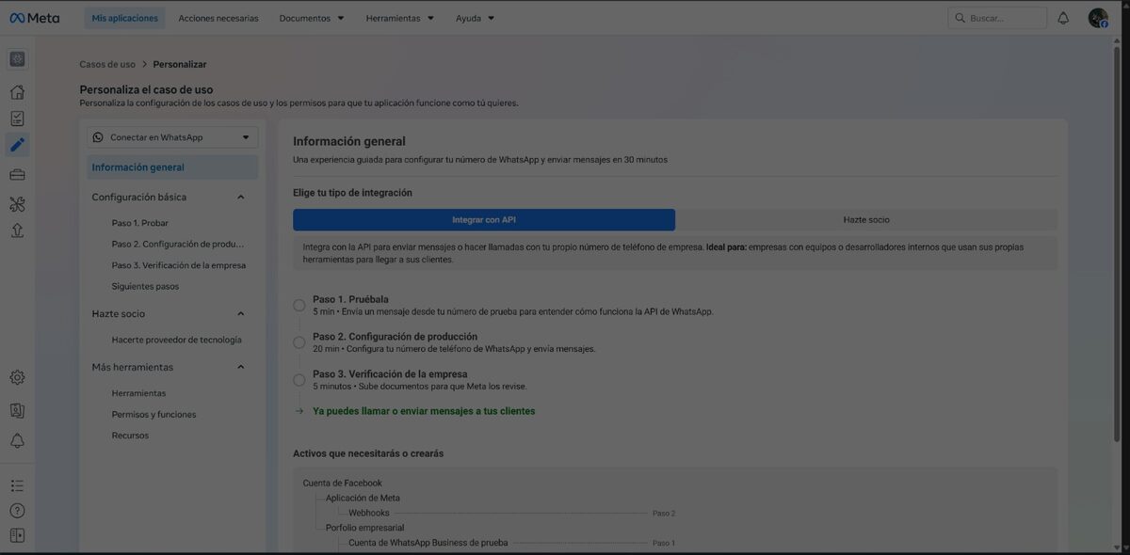Select the Paso 3. Verificación de la empresa circle
The image size is (1130, 555).
point(299,380)
